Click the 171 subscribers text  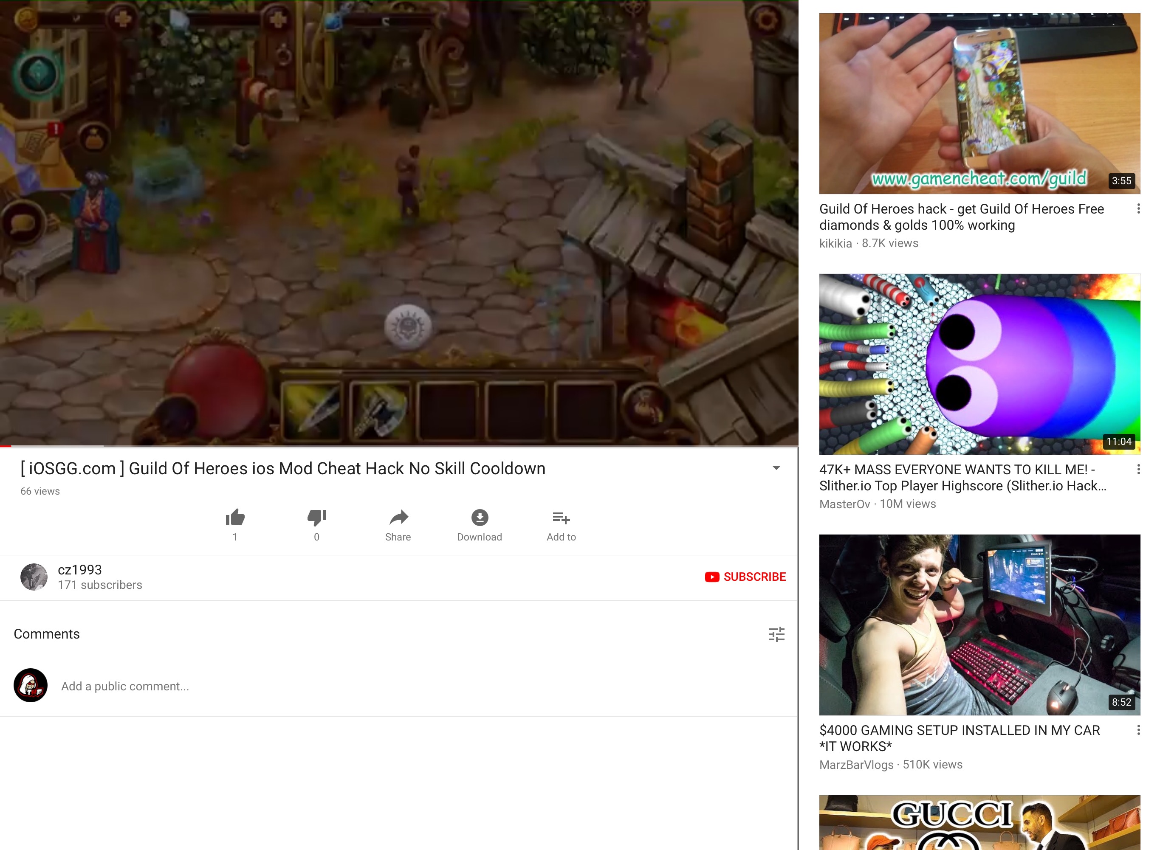(100, 585)
